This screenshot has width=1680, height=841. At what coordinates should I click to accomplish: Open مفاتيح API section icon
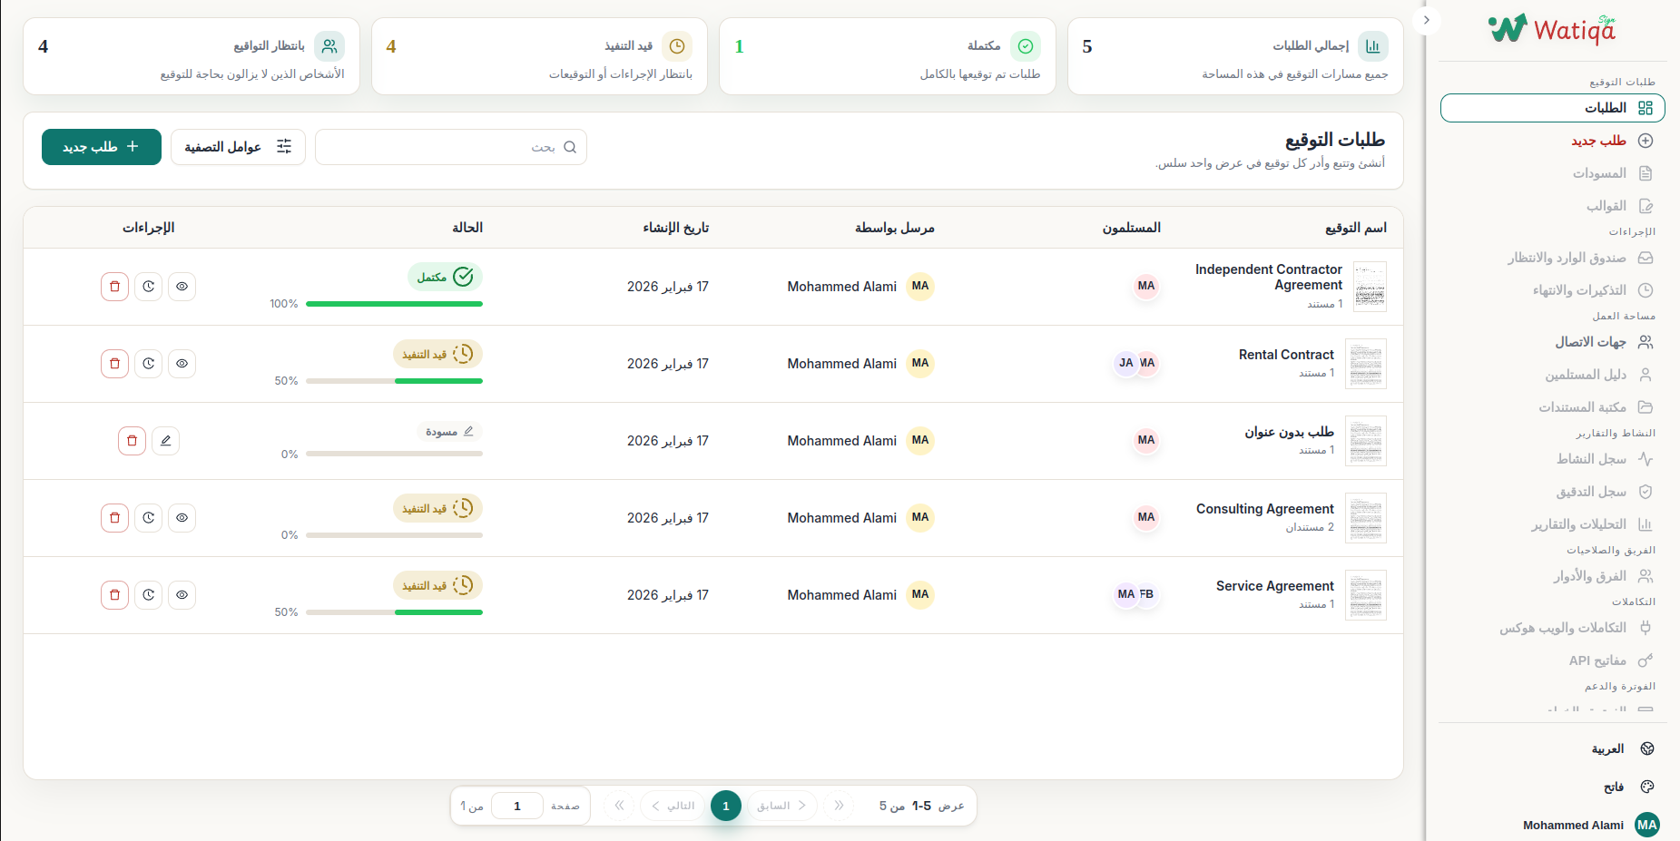click(1646, 660)
